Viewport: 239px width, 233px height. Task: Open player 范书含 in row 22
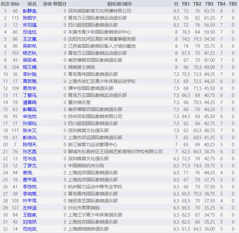(x=30, y=159)
